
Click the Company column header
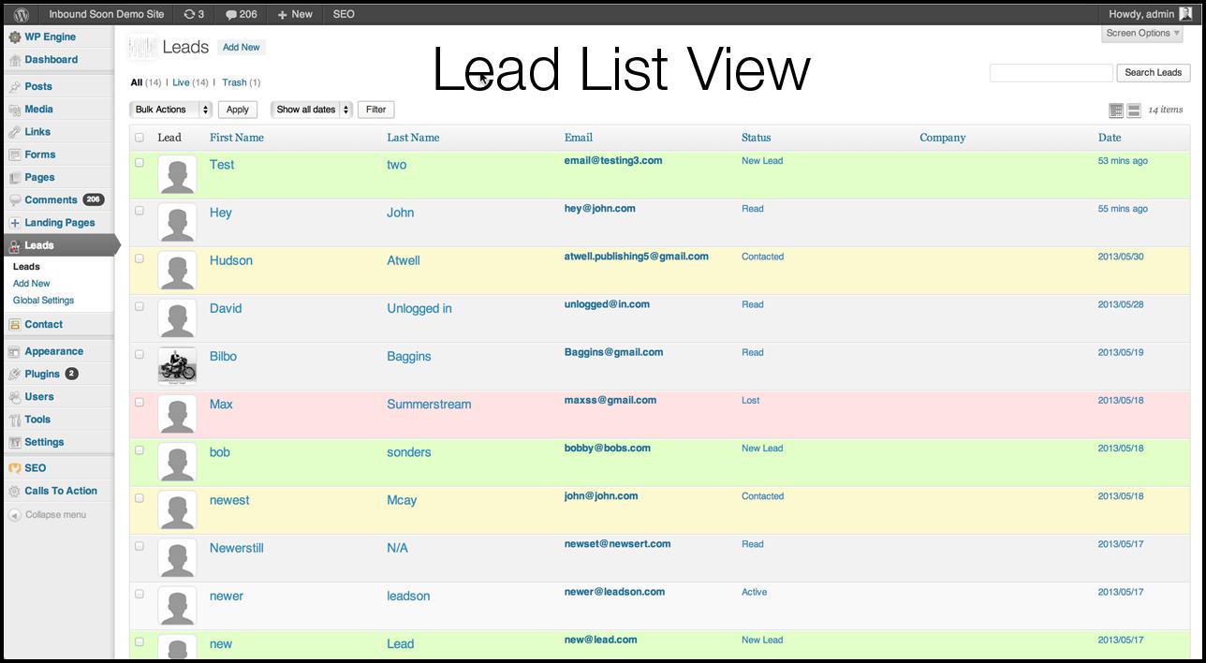tap(942, 138)
